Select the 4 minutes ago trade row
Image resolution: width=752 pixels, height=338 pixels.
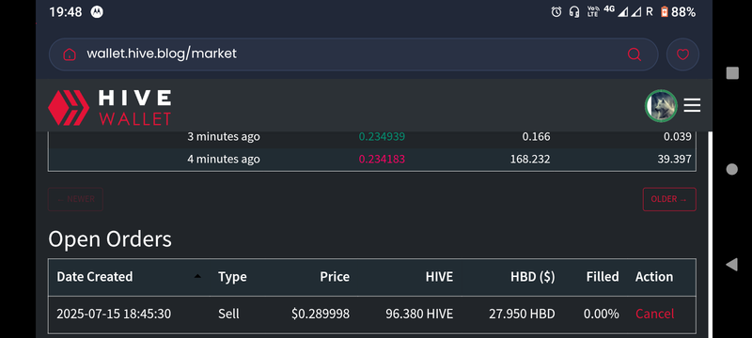[371, 160]
